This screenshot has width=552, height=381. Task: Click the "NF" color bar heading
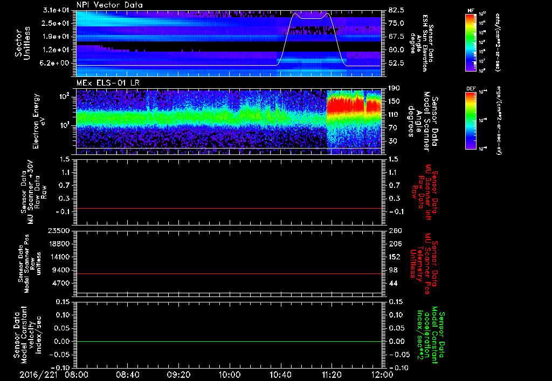tap(471, 11)
